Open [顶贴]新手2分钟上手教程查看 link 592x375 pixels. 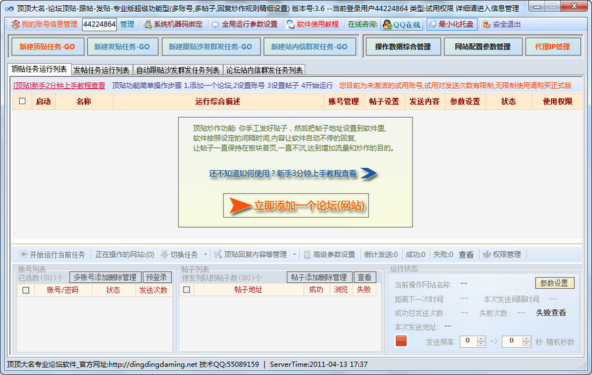pyautogui.click(x=59, y=86)
